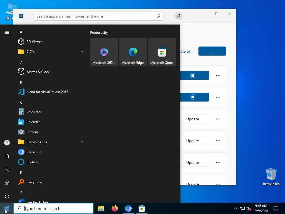The width and height of the screenshot is (285, 214).
Task: Open Feedback Hub
Action: (x=51, y=201)
